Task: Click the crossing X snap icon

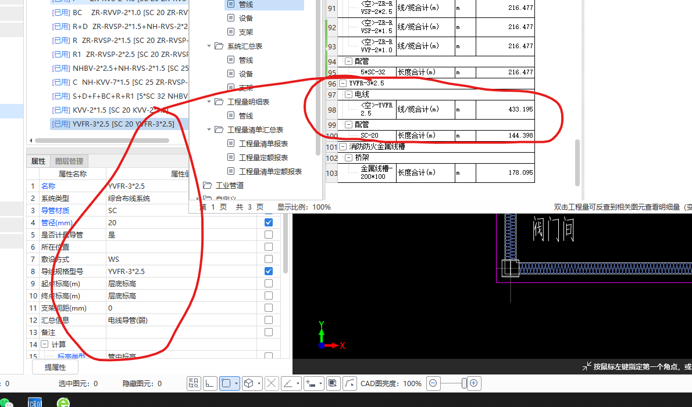Action: [x=272, y=383]
